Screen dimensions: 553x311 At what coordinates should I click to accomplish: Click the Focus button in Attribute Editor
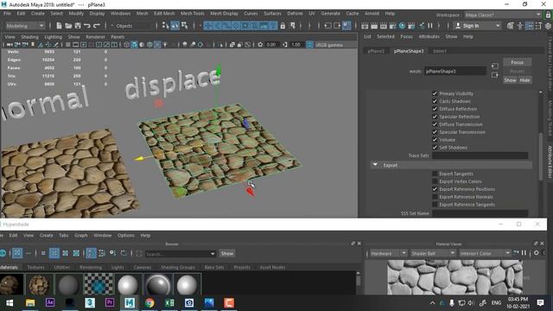[x=517, y=62]
